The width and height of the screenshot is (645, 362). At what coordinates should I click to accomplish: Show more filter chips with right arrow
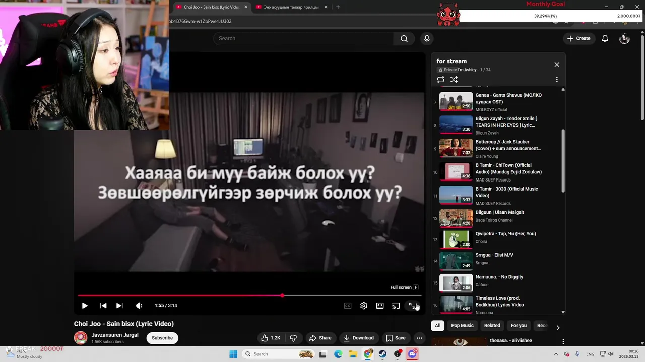(558, 327)
